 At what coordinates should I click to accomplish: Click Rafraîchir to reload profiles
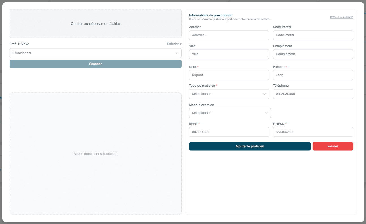click(174, 44)
